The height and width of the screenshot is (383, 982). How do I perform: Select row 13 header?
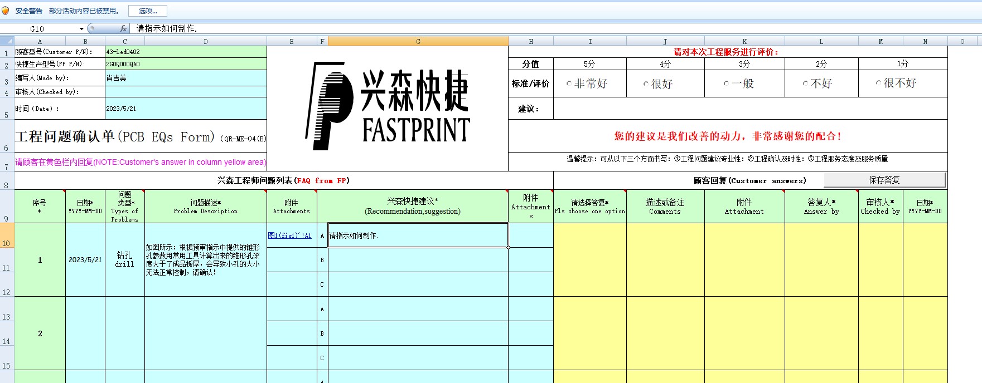7,308
